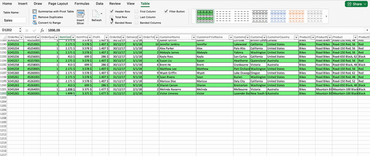Click the Table Name field containing Sales
This screenshot has height=156, width=370.
[x=15, y=20]
